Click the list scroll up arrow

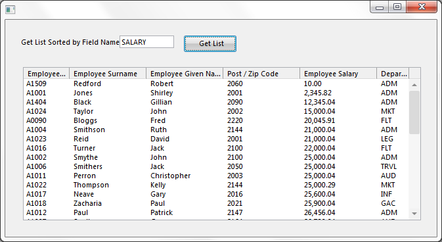point(414,85)
